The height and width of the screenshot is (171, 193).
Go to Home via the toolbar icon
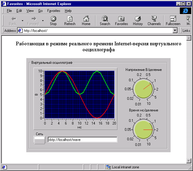tap(86, 19)
